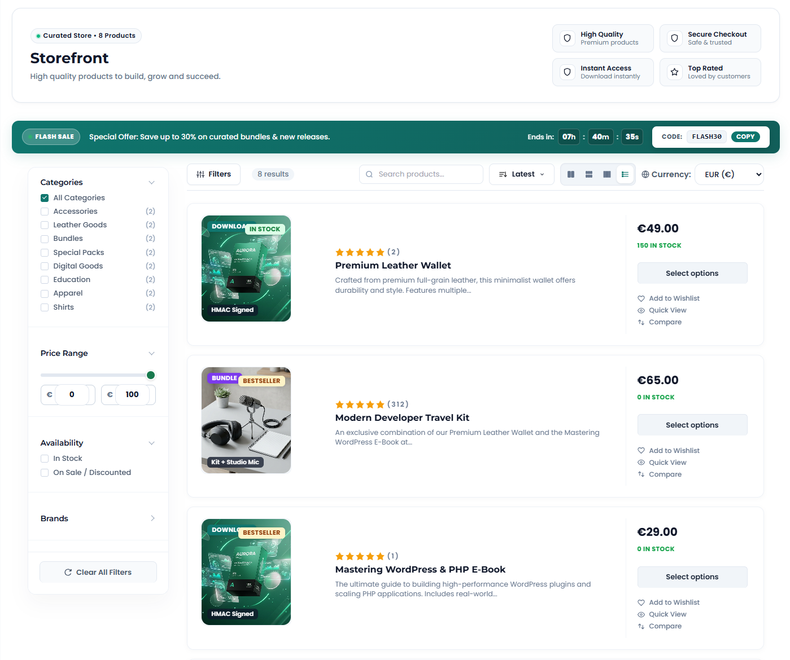Click the Secure Checkout shield icon
Viewport: 790px width, 660px height.
click(x=675, y=38)
